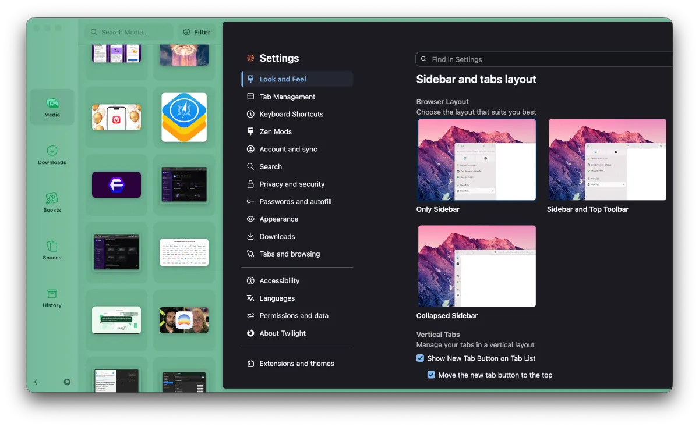Open the phone with balloons media thumbnail
This screenshot has width=699, height=427.
pyautogui.click(x=116, y=118)
